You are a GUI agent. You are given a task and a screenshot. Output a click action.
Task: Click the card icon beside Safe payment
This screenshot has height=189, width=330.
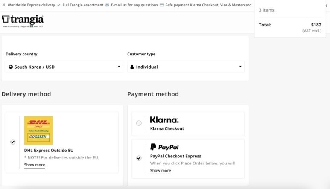point(162,5)
